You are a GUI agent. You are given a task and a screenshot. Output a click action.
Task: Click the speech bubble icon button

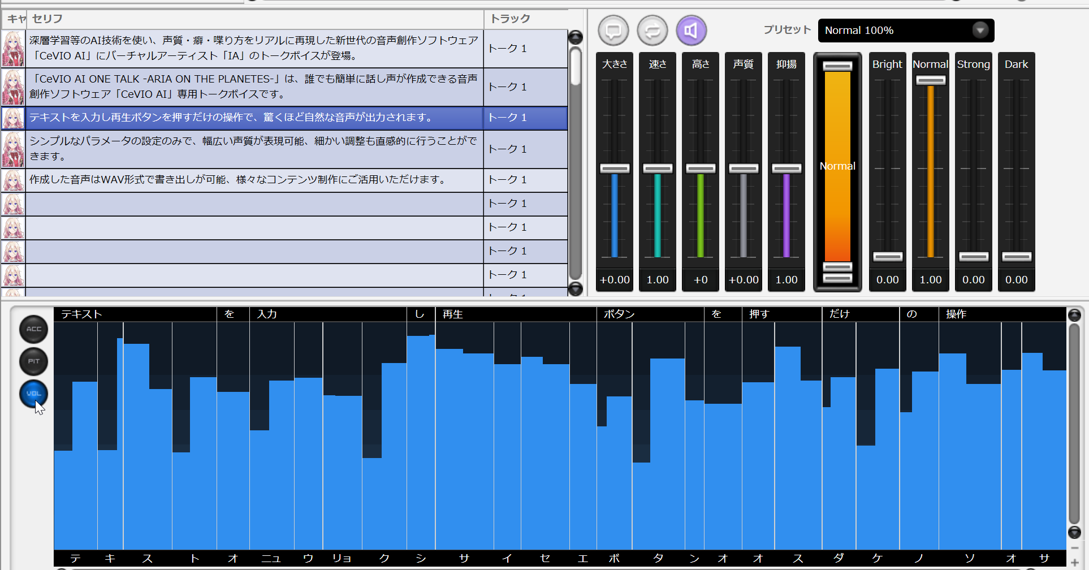[x=613, y=31]
